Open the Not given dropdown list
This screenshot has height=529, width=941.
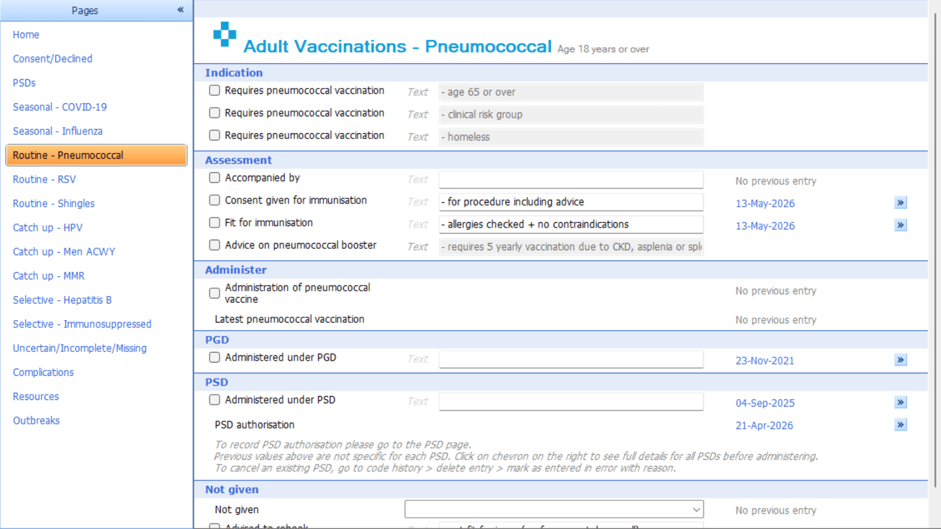pos(554,510)
